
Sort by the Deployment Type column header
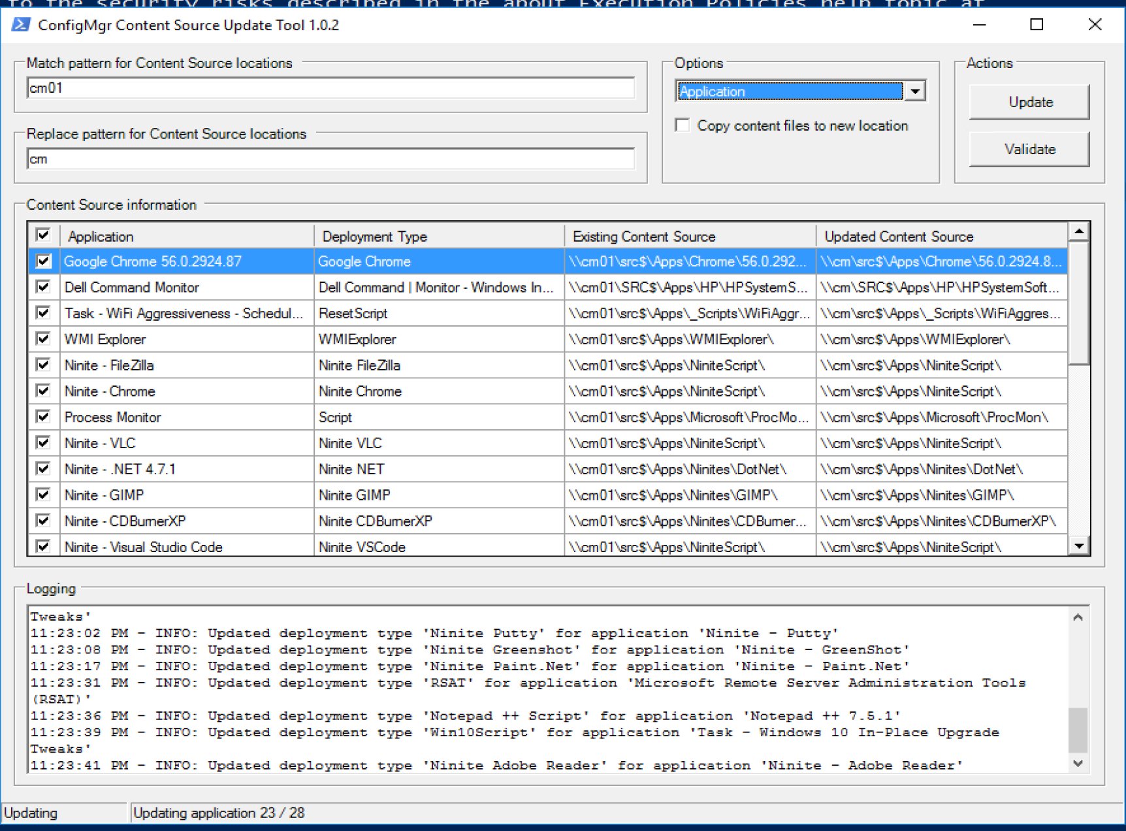(x=439, y=236)
